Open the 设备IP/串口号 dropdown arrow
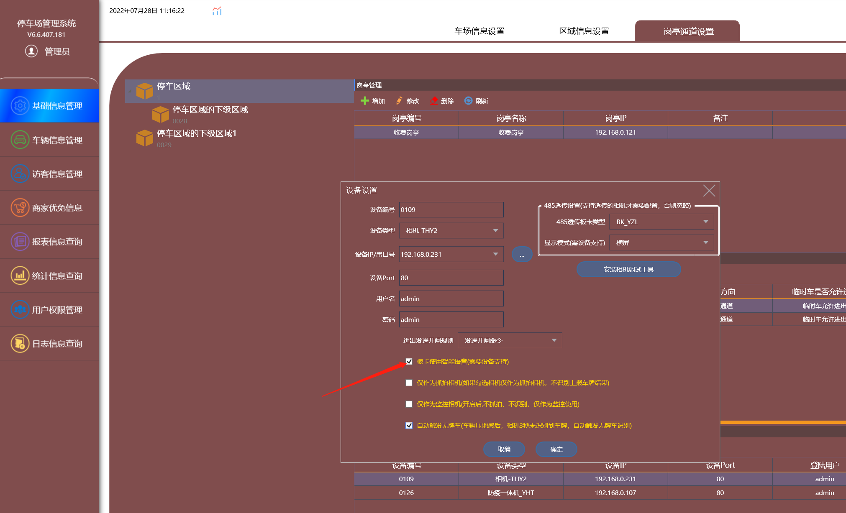Screen dimensions: 846x513 point(495,254)
